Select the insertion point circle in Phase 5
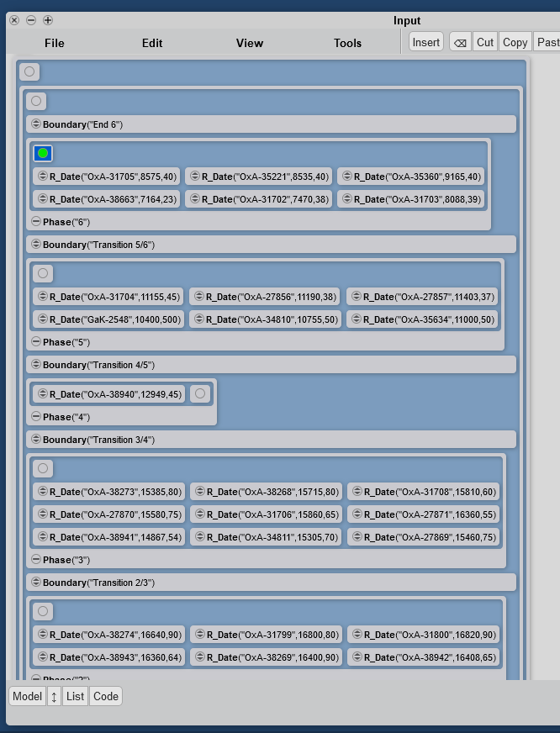 click(43, 273)
